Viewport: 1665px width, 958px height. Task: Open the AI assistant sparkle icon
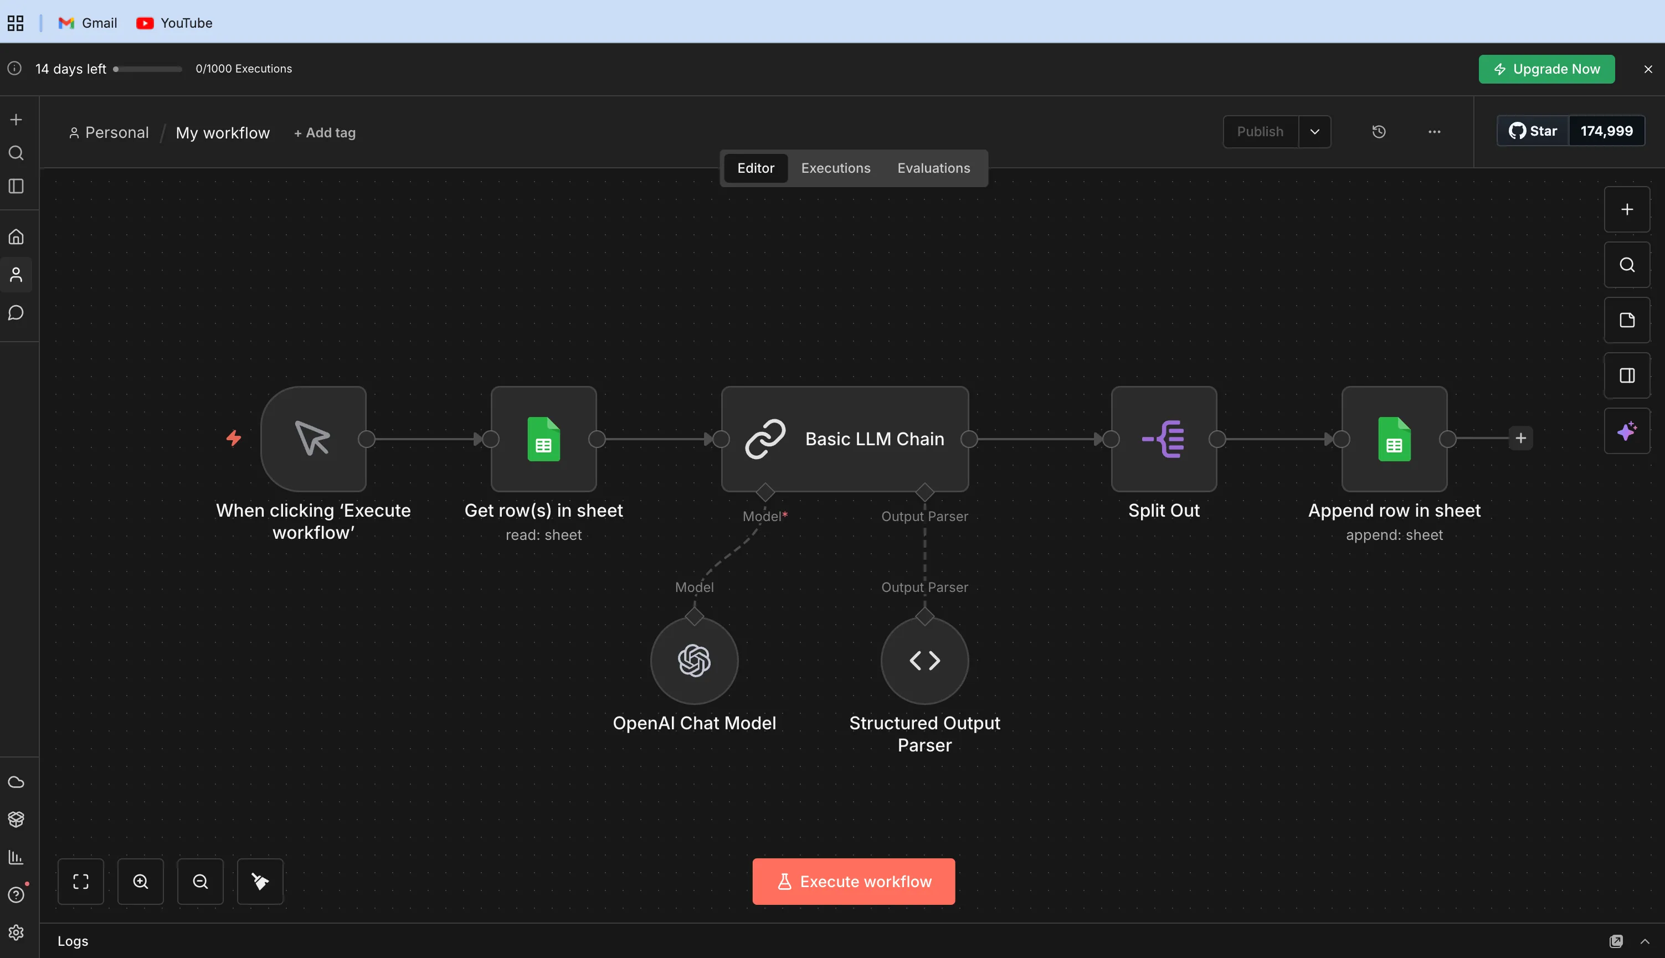[x=1627, y=431]
